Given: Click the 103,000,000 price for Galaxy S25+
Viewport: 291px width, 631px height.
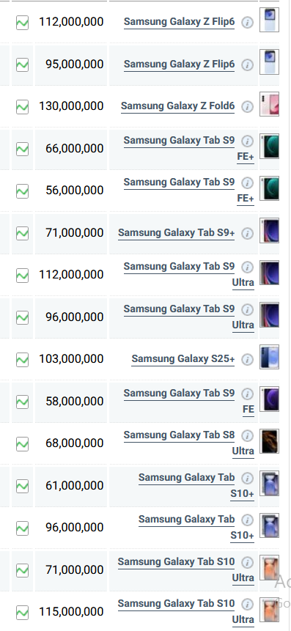Looking at the screenshot, I should point(71,359).
